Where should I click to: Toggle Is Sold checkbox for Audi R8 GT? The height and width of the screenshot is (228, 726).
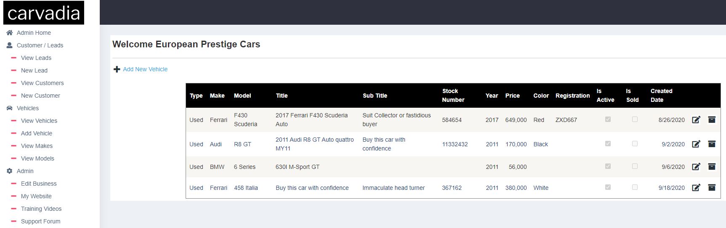635,144
